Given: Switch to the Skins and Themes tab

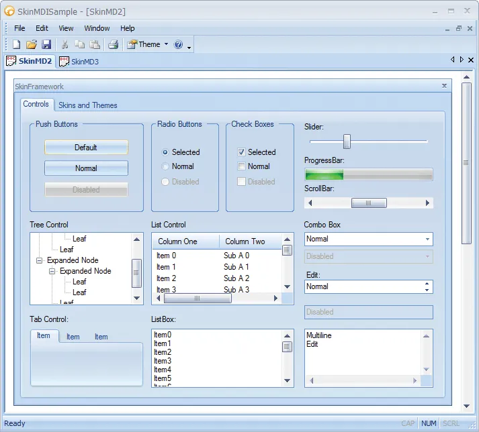Looking at the screenshot, I should pos(88,105).
